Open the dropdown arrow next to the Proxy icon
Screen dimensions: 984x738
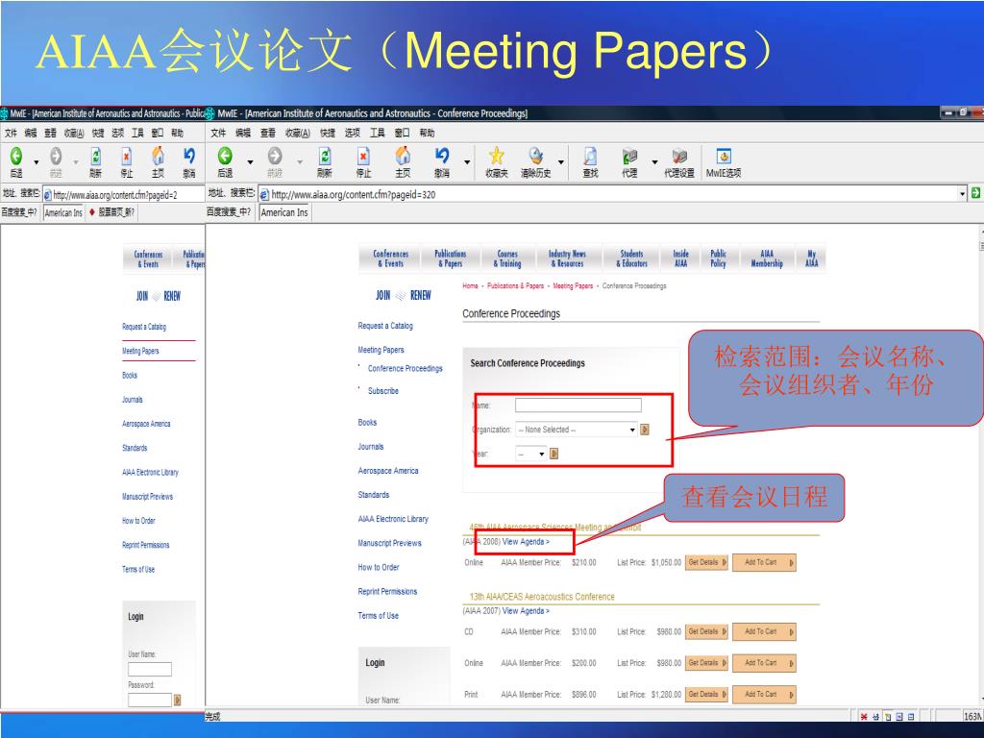pyautogui.click(x=654, y=161)
